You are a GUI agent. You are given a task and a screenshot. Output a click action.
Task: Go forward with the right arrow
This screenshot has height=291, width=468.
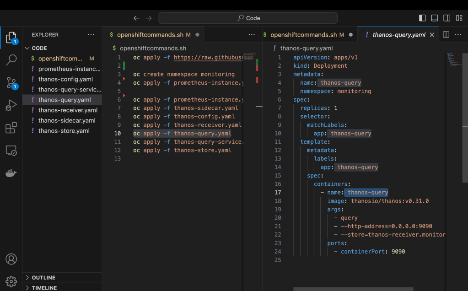[149, 18]
